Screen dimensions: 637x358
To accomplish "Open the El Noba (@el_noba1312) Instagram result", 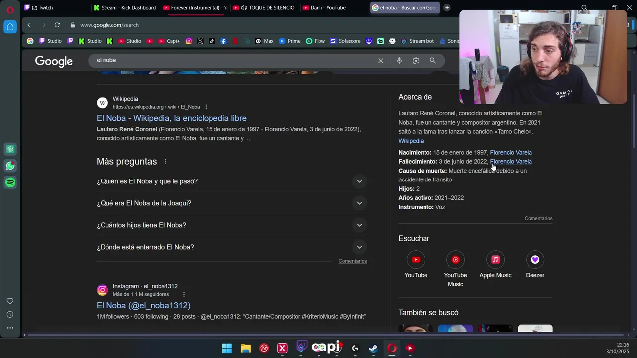I will [143, 305].
